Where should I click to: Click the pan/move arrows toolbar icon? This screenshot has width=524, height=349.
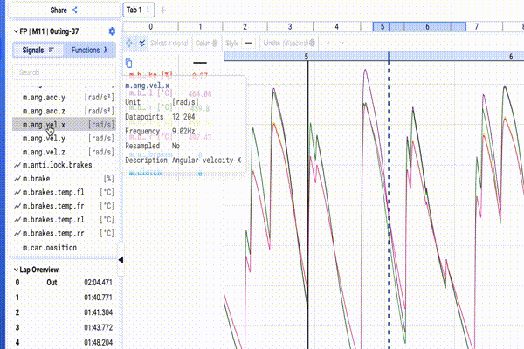[x=129, y=43]
